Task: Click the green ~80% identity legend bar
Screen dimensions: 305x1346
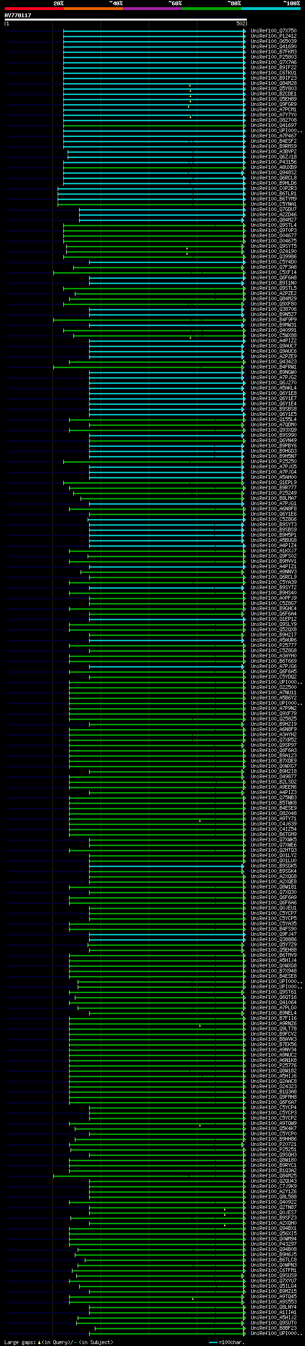Action: pyautogui.click(x=212, y=9)
